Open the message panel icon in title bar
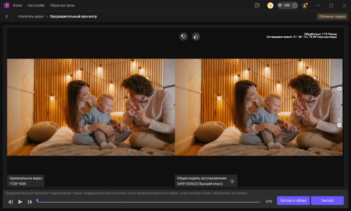The image size is (351, 211). pyautogui.click(x=257, y=5)
